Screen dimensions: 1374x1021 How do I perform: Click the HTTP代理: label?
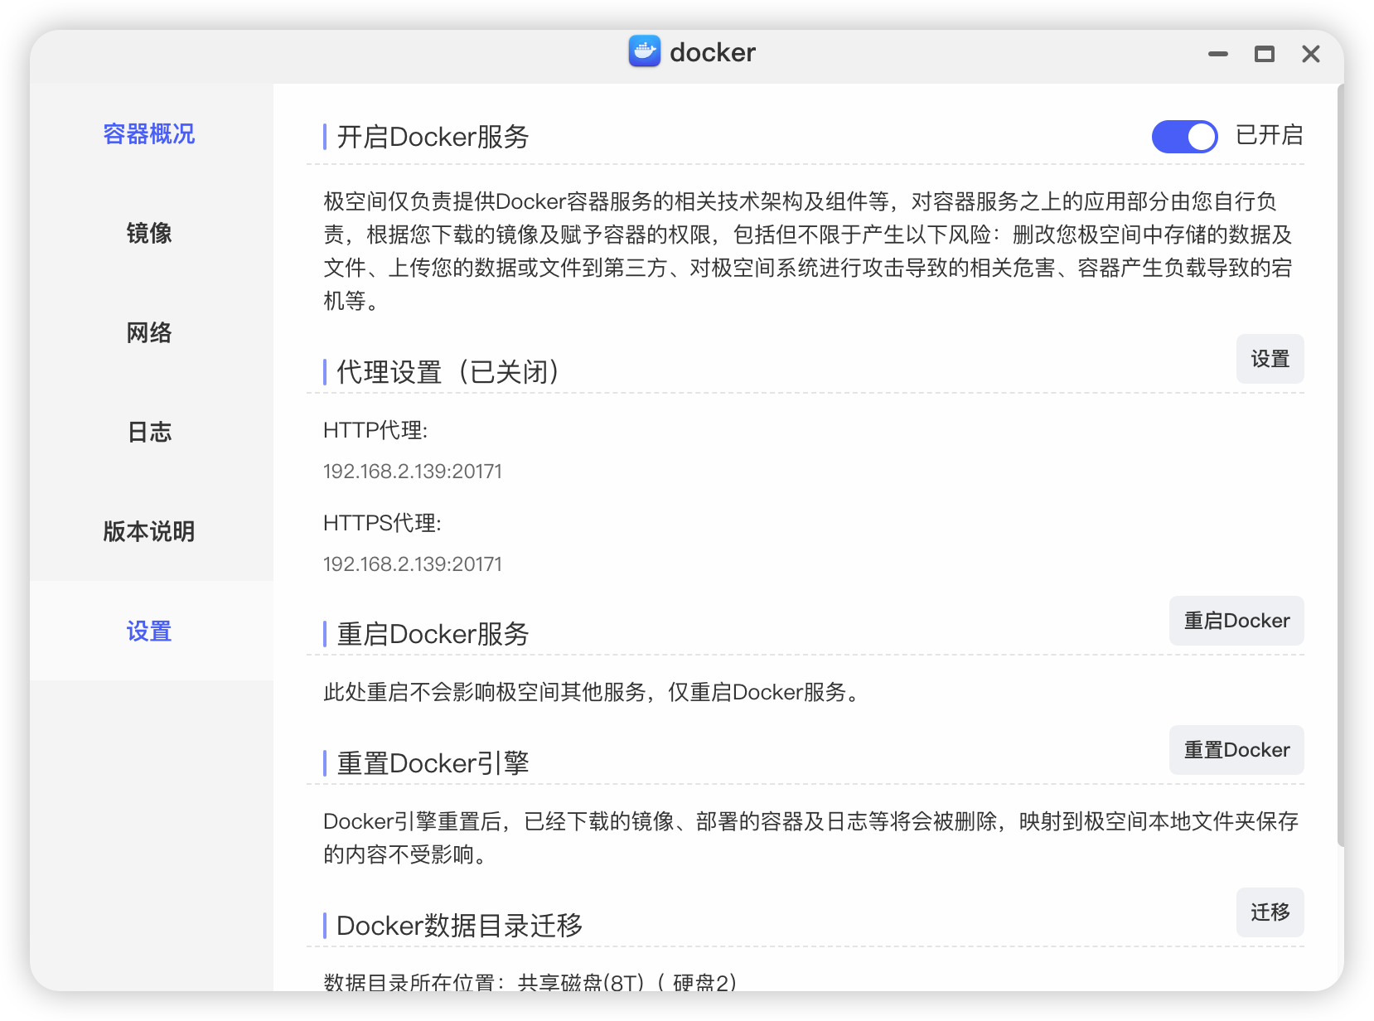(x=375, y=430)
